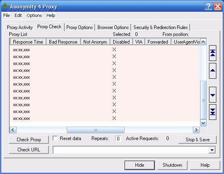Click the horizontal scrollbar thumb
The width and height of the screenshot is (224, 174).
(95, 130)
